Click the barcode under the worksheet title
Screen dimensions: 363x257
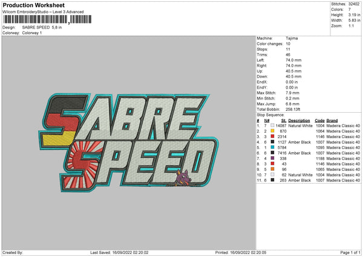(x=35, y=20)
